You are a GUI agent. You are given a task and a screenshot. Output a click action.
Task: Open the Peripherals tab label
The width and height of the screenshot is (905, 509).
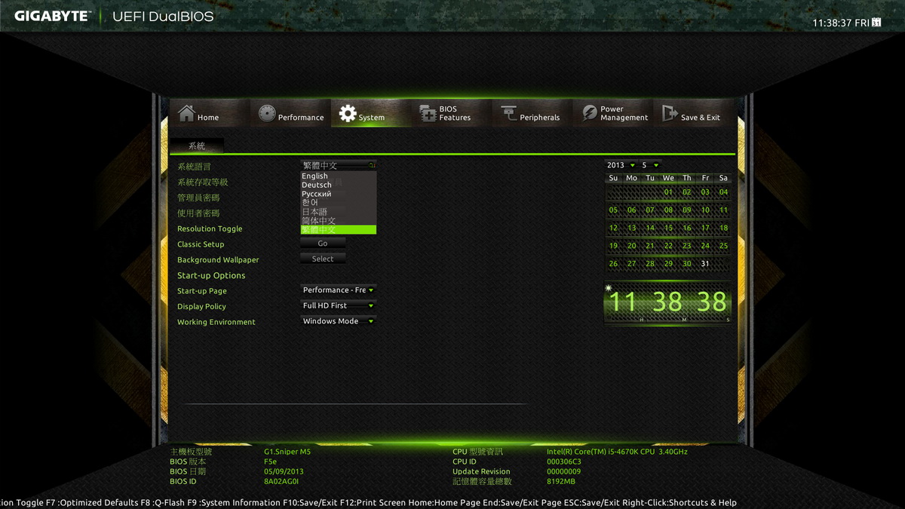coord(540,118)
